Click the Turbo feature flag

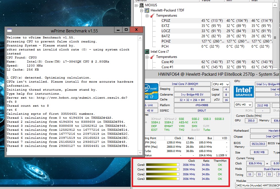click(207, 130)
